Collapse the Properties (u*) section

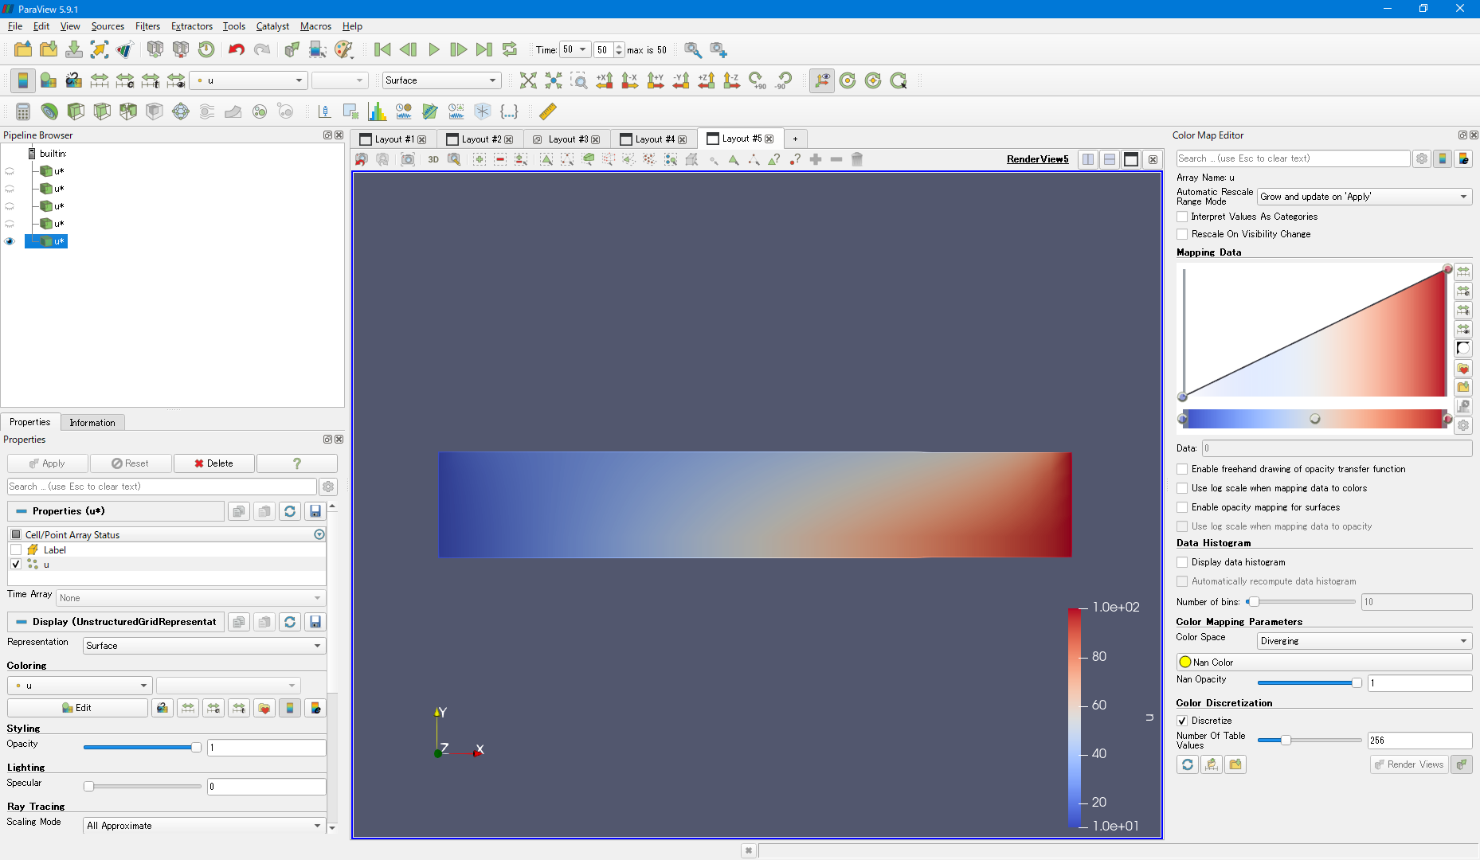[x=22, y=511]
